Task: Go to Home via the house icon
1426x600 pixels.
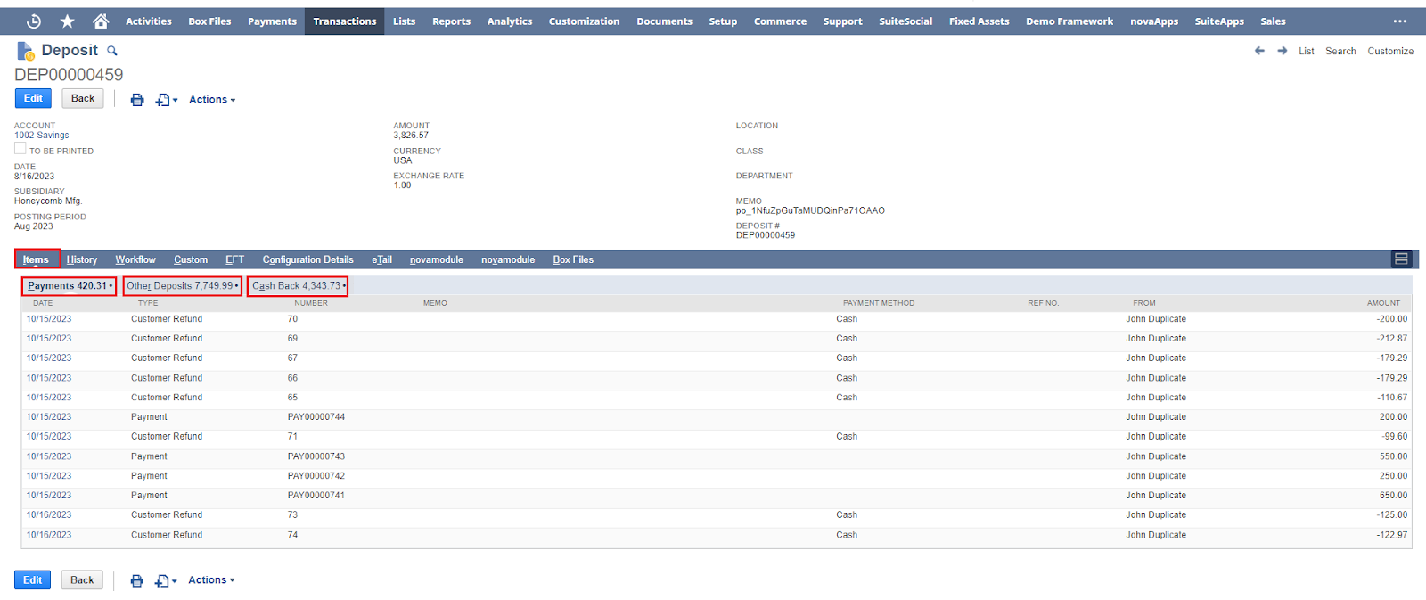Action: click(101, 21)
